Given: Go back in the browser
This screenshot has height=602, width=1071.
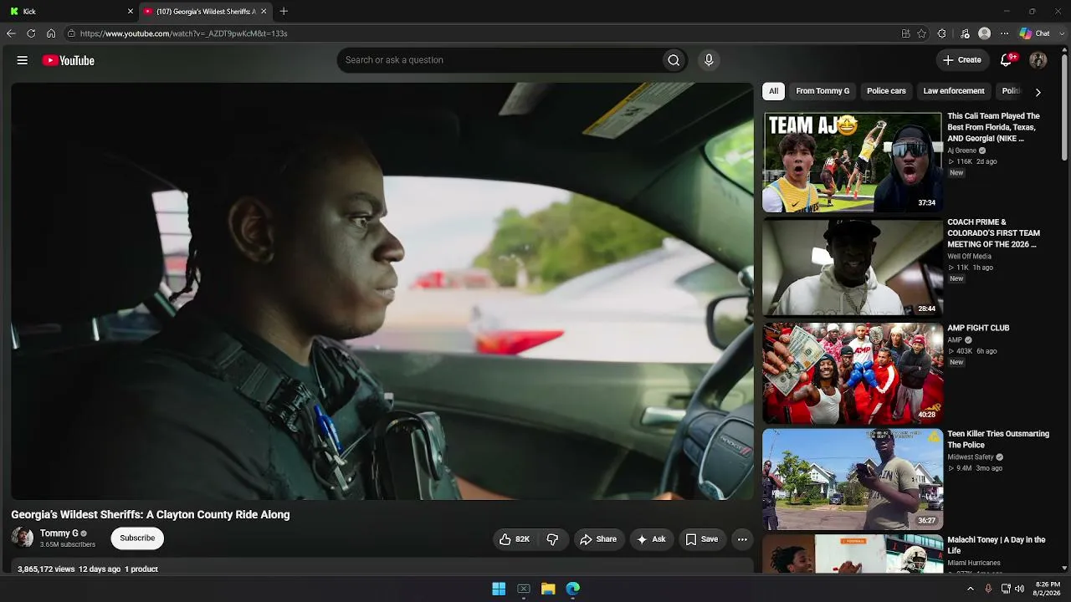Looking at the screenshot, I should (11, 33).
